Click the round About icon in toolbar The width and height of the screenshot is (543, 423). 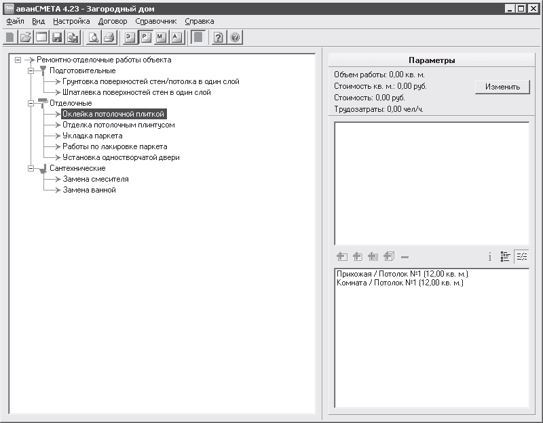235,38
